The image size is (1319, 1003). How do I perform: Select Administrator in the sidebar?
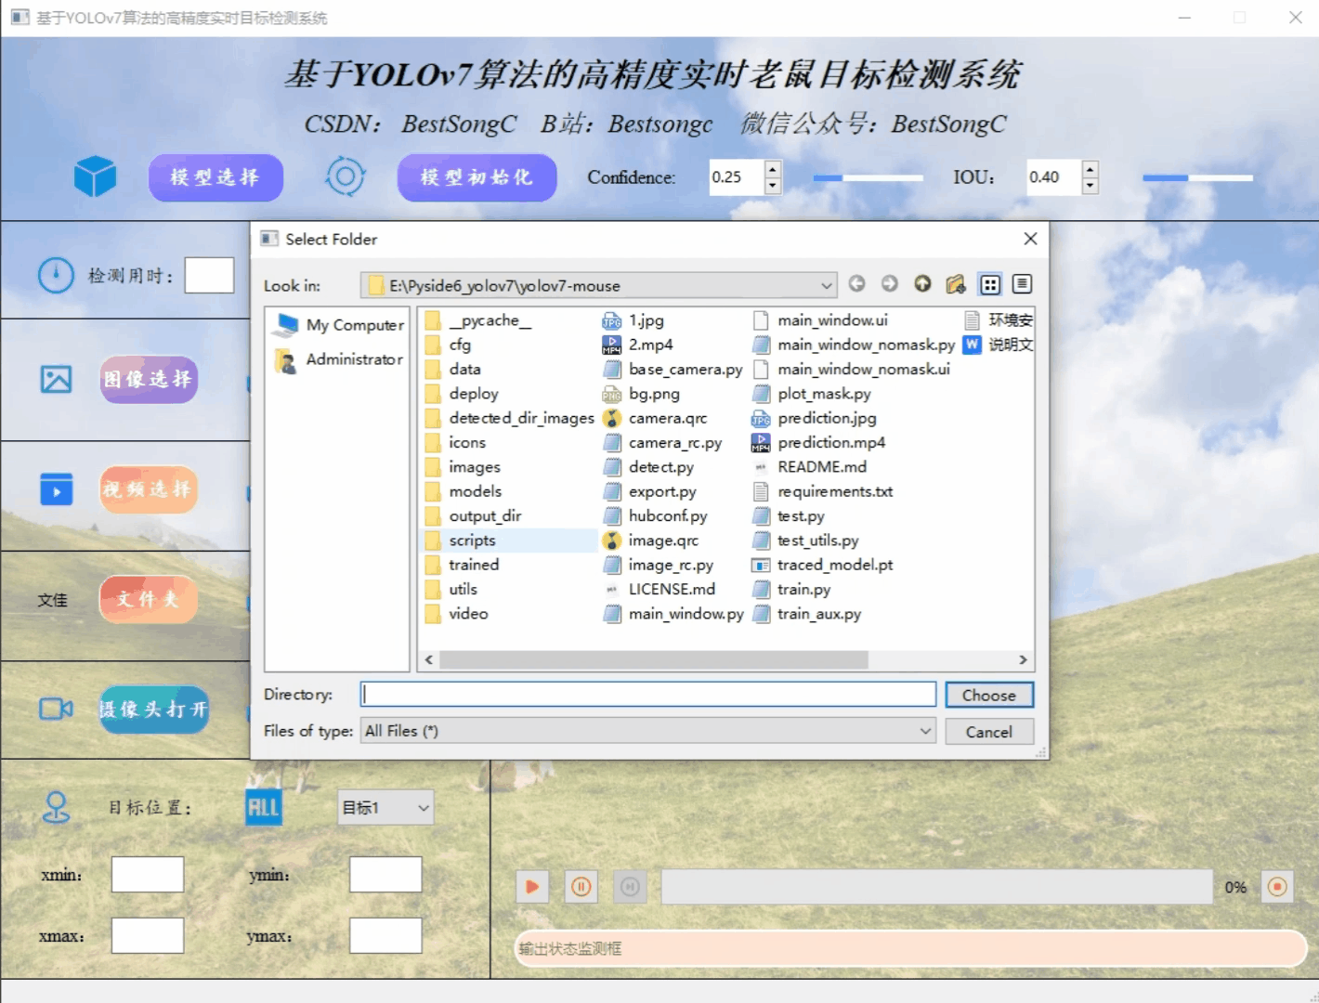tap(340, 359)
